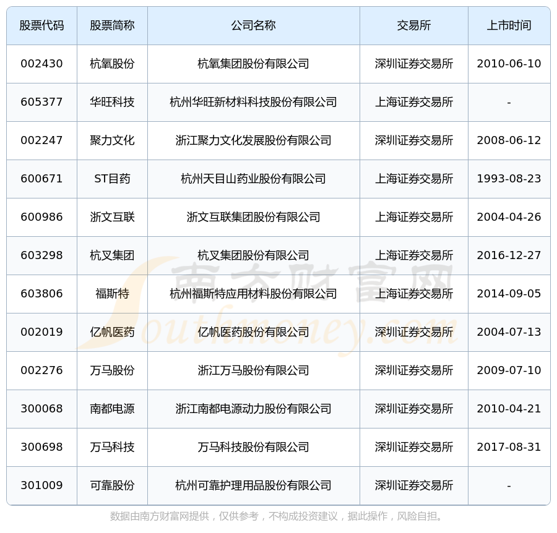This screenshot has width=557, height=533.
Task: Click listing date 2009-07-10
Action: tap(509, 370)
